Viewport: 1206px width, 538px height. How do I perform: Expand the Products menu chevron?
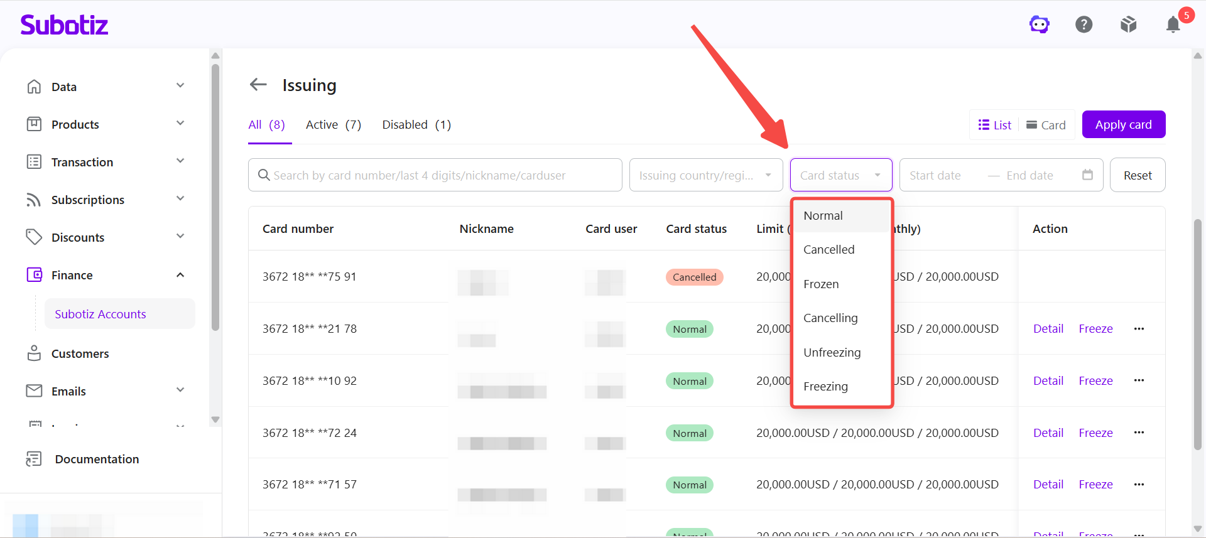click(x=180, y=123)
